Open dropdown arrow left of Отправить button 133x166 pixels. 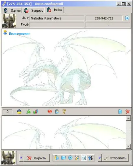(100, 158)
